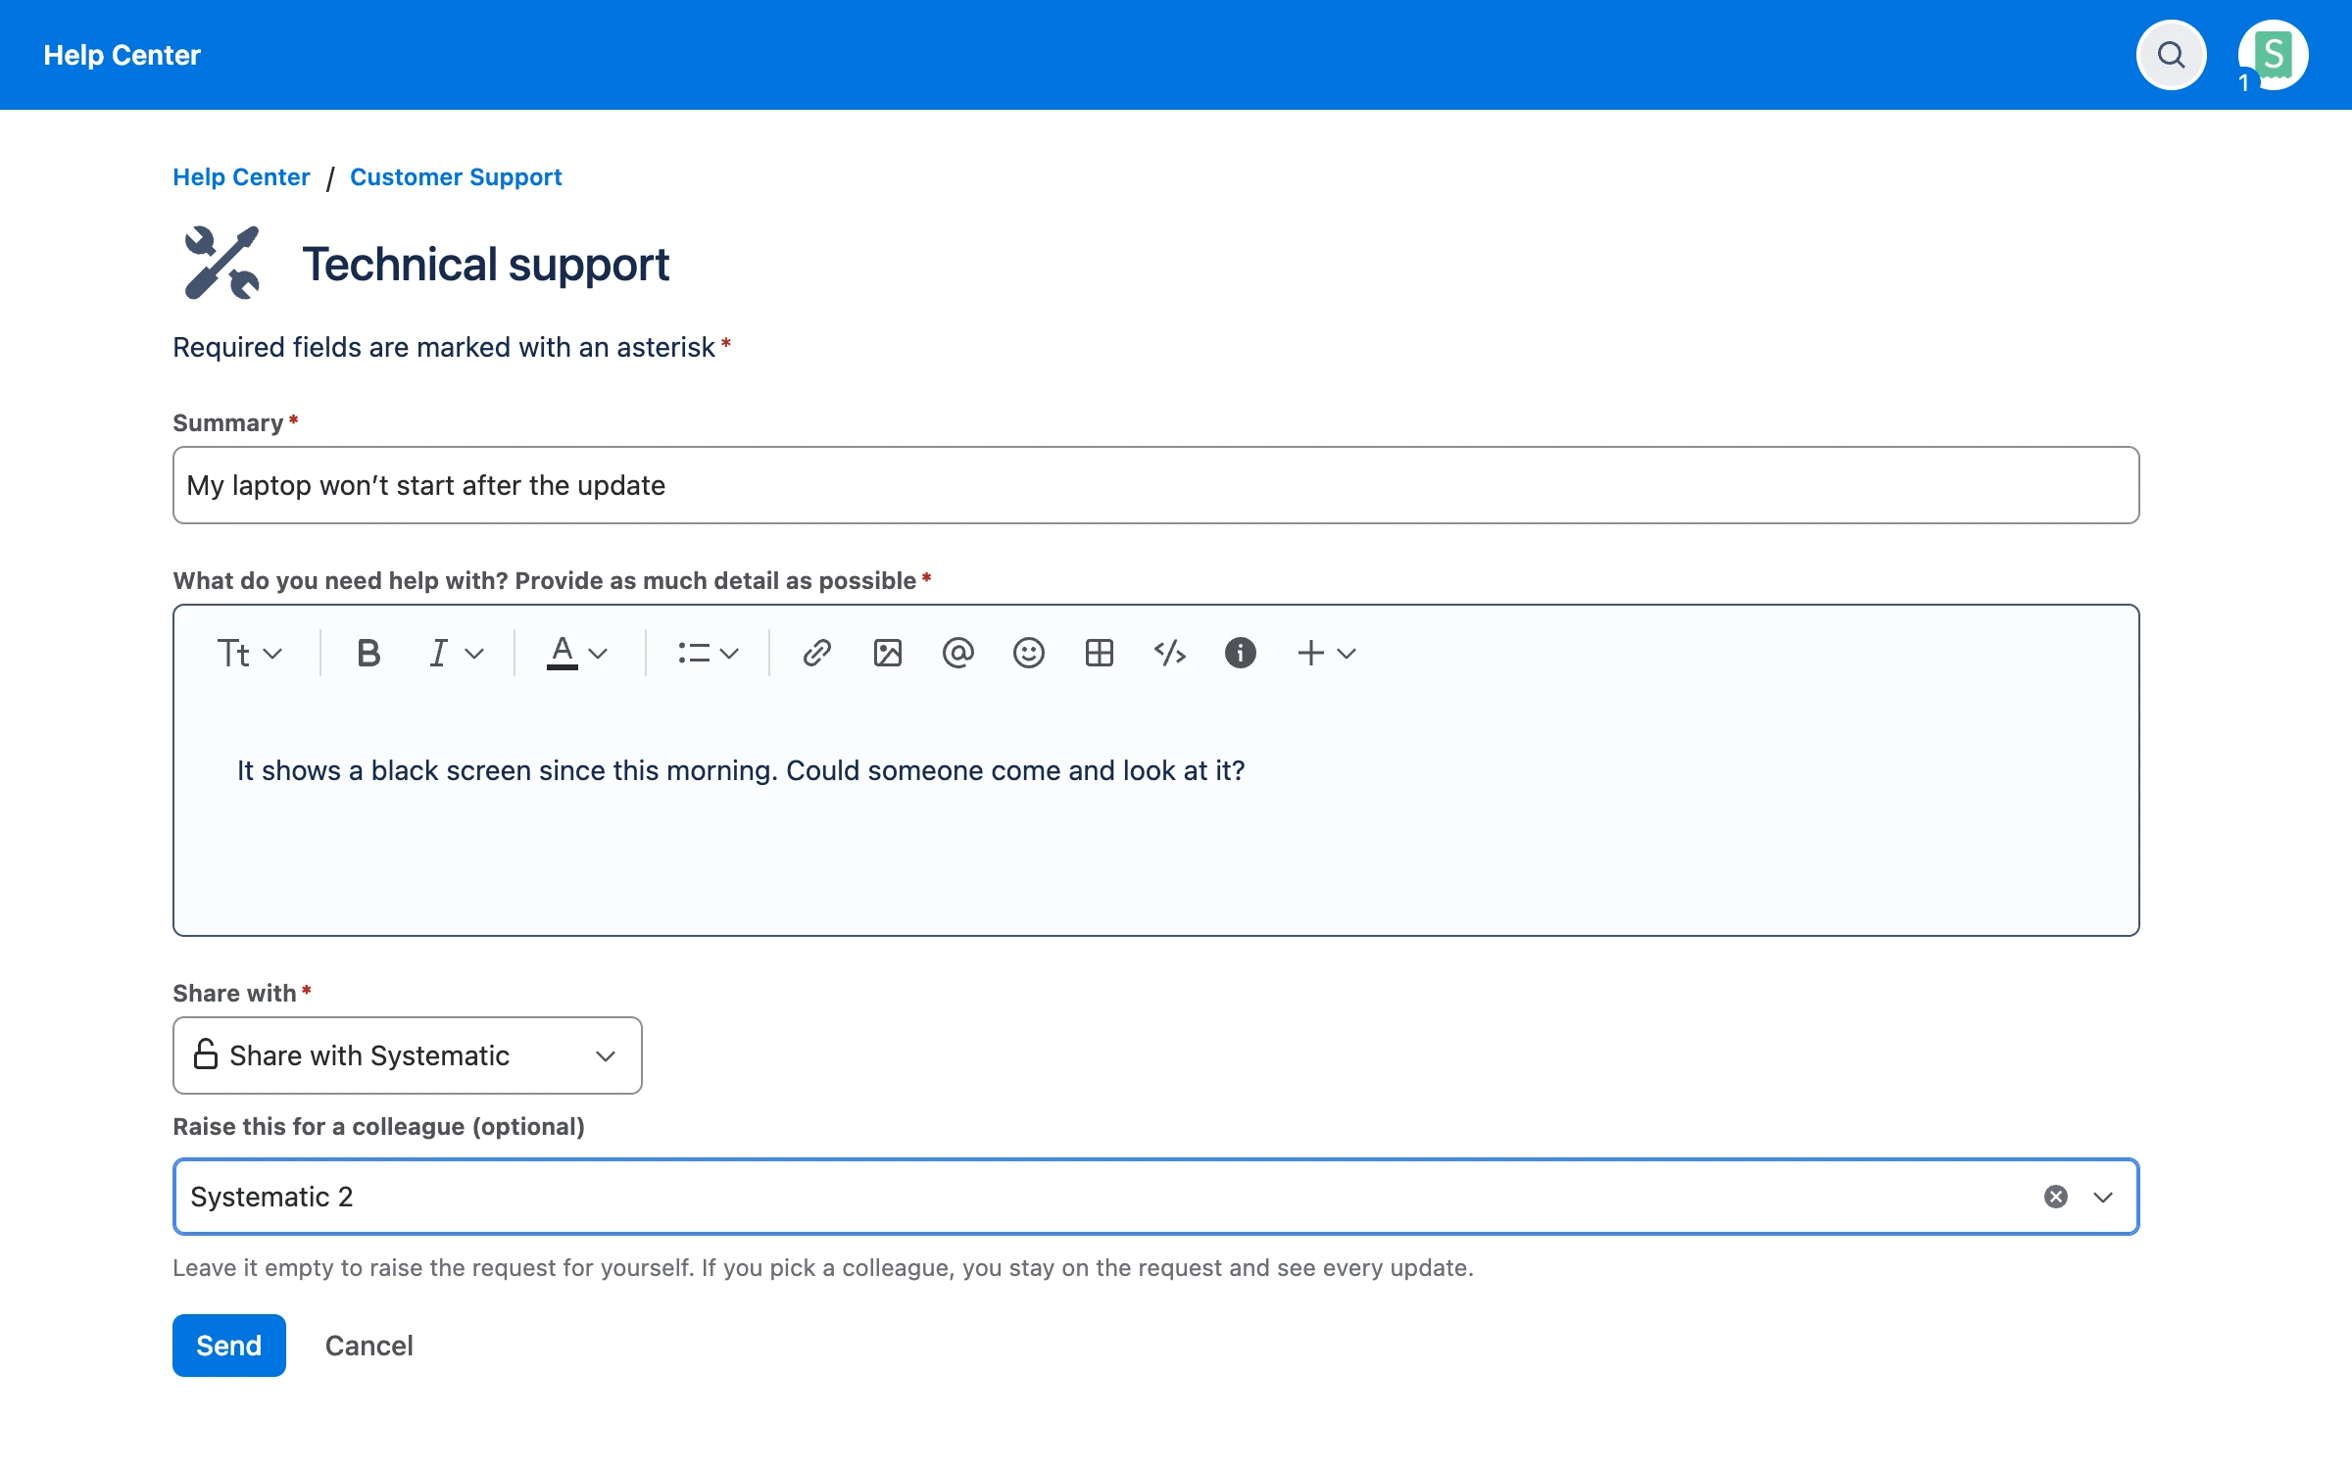
Task: Insert an image via toolbar
Action: [887, 653]
